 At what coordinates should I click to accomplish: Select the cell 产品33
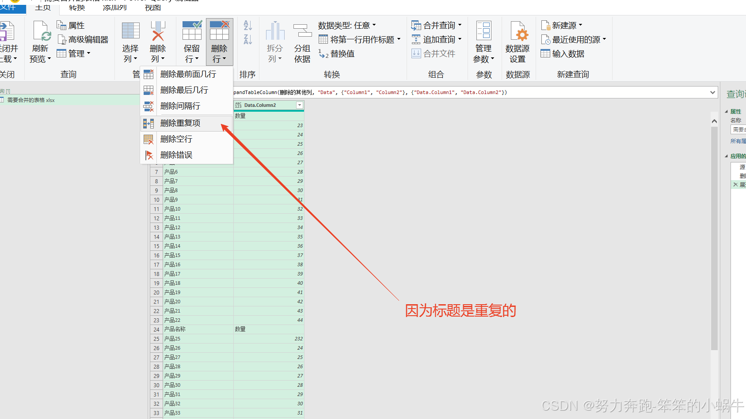click(198, 413)
